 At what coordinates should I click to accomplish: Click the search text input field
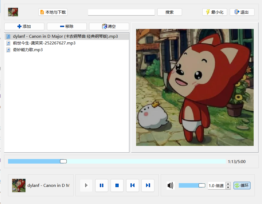(121, 12)
